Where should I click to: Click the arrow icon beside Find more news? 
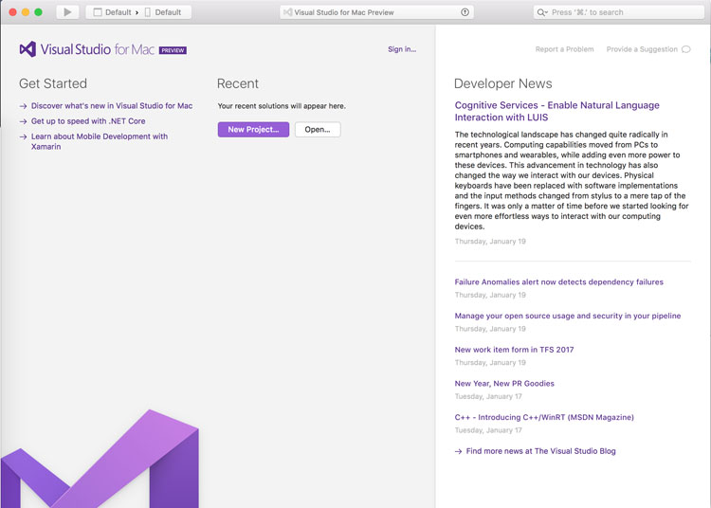click(x=458, y=451)
